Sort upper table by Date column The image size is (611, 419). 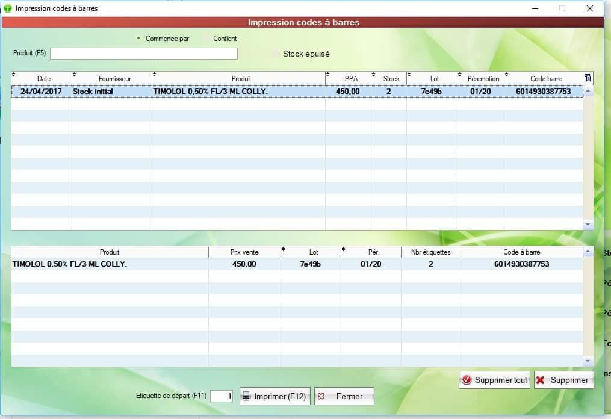click(x=42, y=79)
